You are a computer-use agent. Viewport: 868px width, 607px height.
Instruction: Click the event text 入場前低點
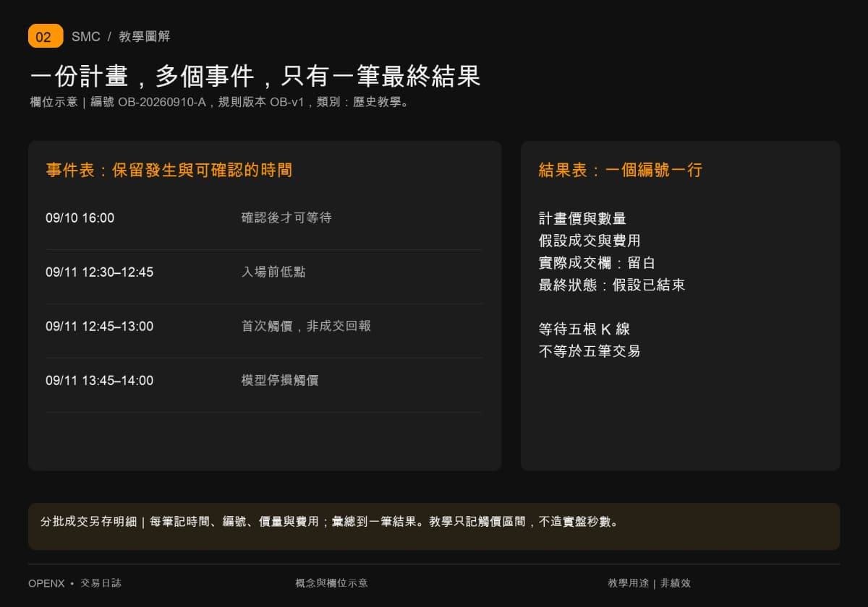[273, 272]
